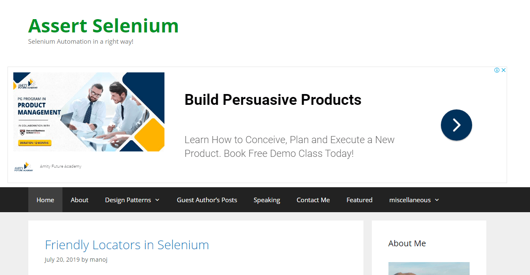Go to the Contact Me page
The image size is (530, 275).
pos(313,200)
